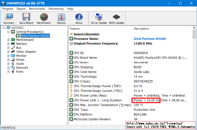Image resolution: width=197 pixels, height=130 pixels.
Task: Open the Summary toolbar icon
Action: click(x=9, y=18)
